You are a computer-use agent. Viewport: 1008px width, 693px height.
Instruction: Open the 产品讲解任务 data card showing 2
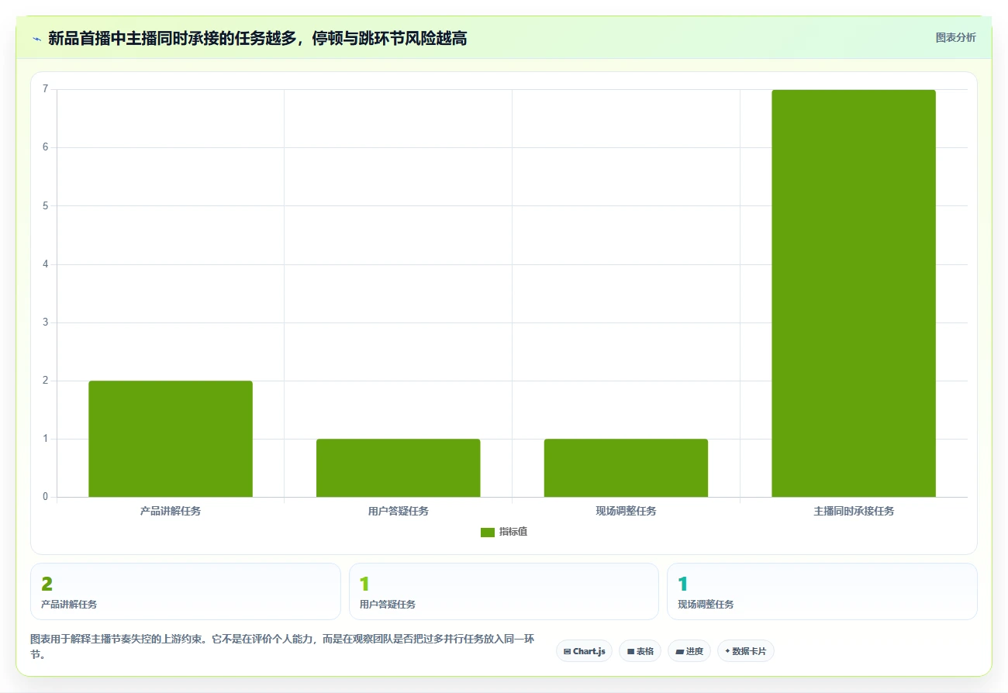point(185,591)
